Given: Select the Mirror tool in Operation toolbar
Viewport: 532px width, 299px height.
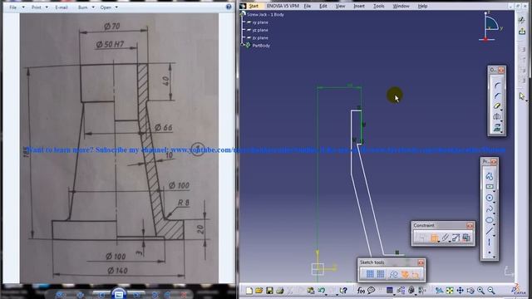Looking at the screenshot, I should 497,116.
